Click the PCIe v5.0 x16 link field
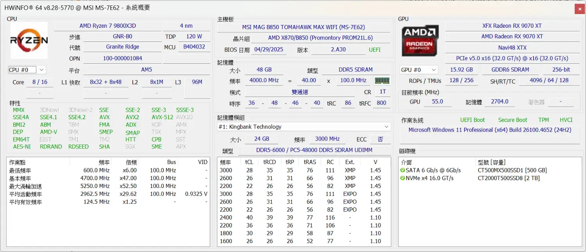This screenshot has width=586, height=252. 512,58
